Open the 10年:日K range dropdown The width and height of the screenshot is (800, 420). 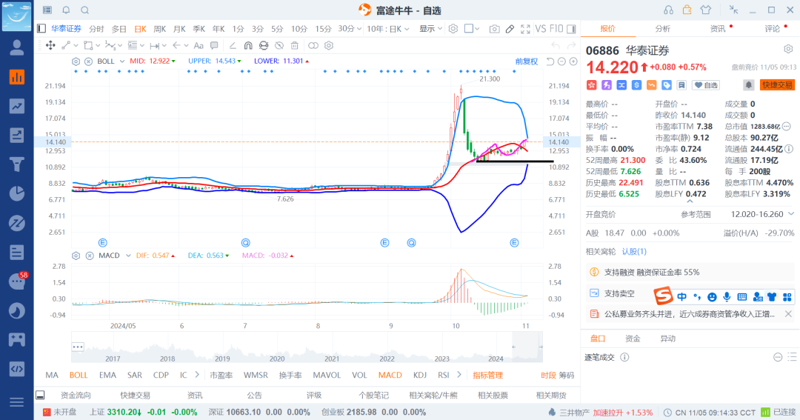click(388, 29)
